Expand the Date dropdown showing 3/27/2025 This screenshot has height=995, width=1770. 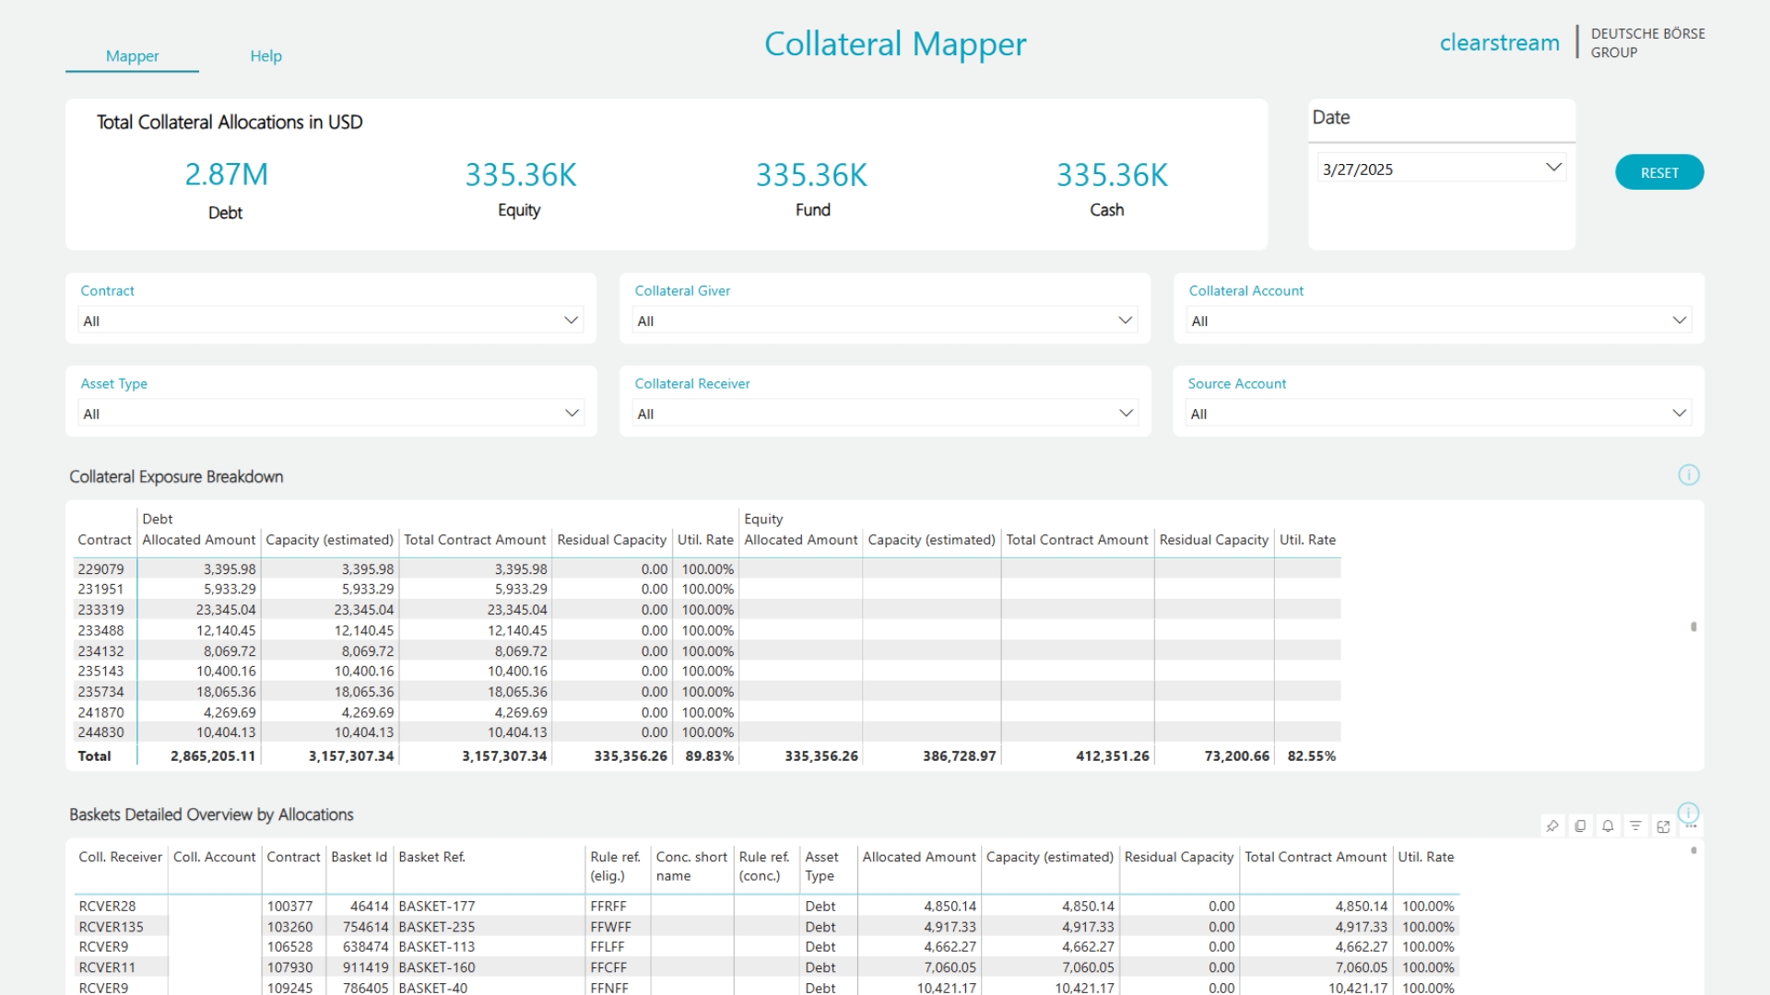pos(1552,168)
